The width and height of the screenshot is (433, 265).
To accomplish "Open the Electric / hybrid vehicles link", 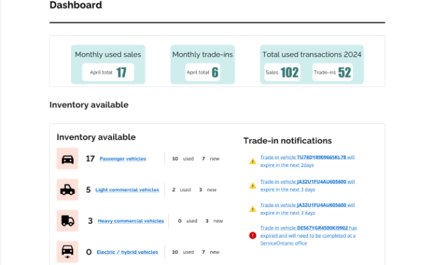I will coord(127,252).
